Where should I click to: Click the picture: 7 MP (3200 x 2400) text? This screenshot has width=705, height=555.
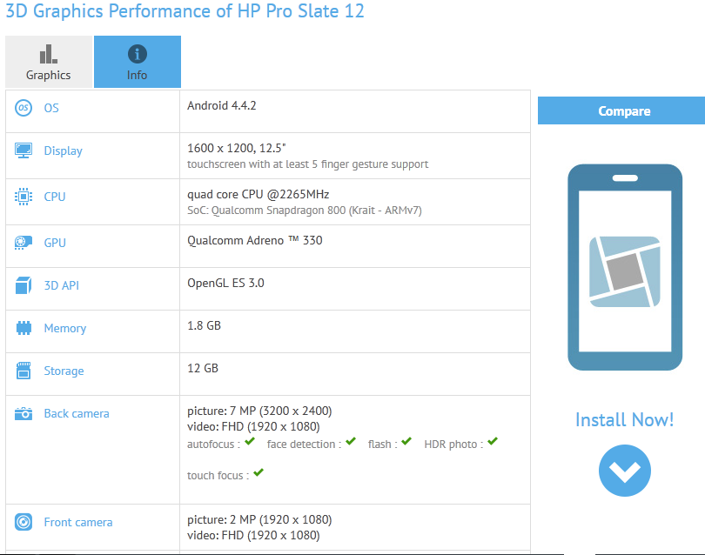(259, 411)
